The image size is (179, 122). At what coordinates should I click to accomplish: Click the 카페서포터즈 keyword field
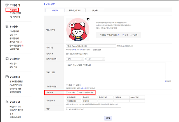click(x=74, y=97)
